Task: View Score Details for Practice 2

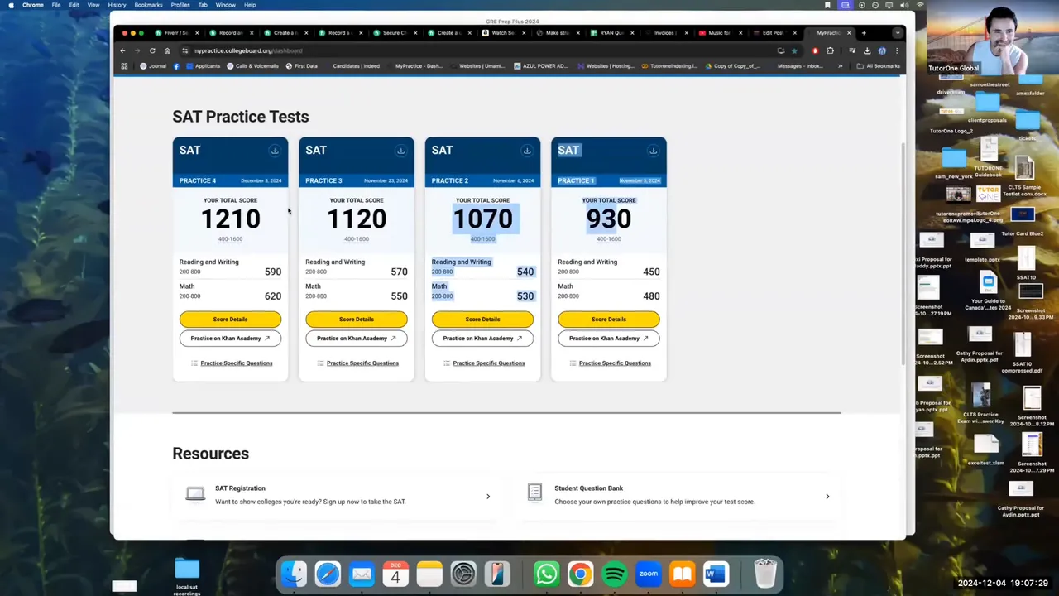Action: tap(482, 319)
